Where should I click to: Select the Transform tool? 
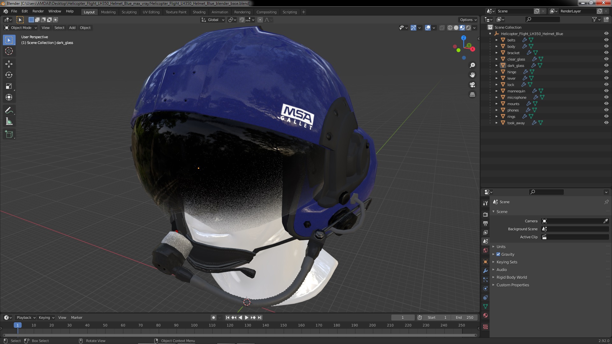(x=9, y=97)
